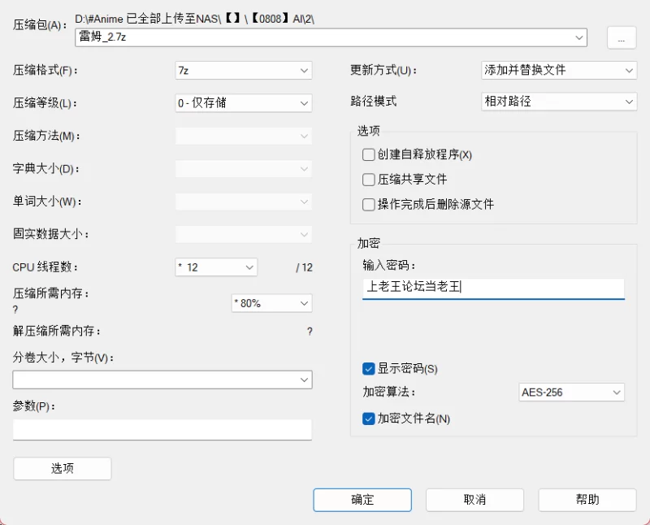Open the 压缩等级 dropdown showing 0 - 仅存储

point(243,103)
